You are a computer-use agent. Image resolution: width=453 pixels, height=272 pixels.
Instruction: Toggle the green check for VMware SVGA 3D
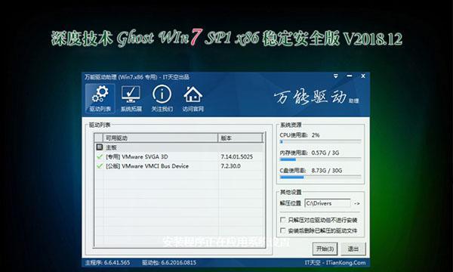[100, 157]
